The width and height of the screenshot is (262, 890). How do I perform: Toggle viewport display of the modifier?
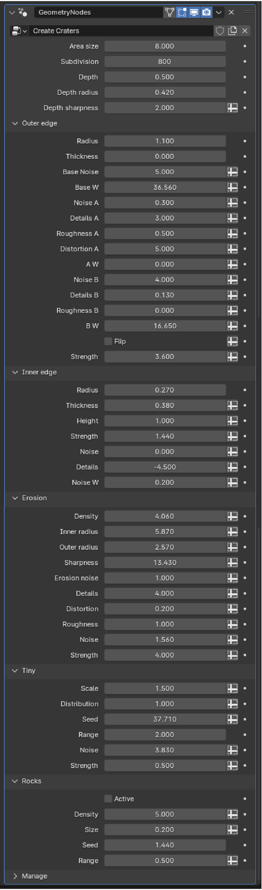[x=194, y=12]
